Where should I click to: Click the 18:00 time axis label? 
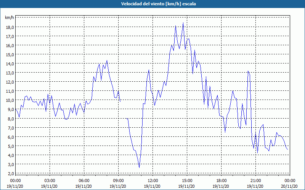pyautogui.click(x=221, y=181)
